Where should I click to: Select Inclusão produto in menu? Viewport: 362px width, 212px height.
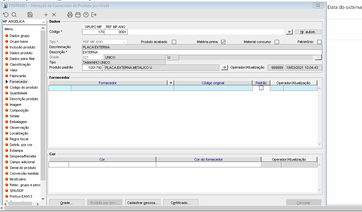[22, 47]
